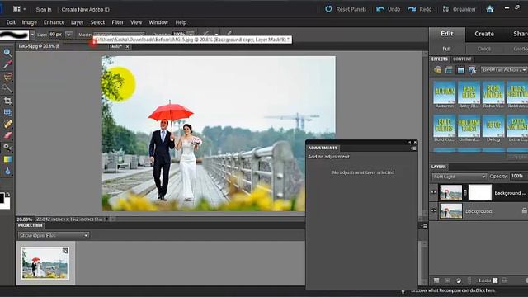Viewport: 528px width, 297px height.
Task: Open the workspace arrangement icon menu
Action: point(19,9)
